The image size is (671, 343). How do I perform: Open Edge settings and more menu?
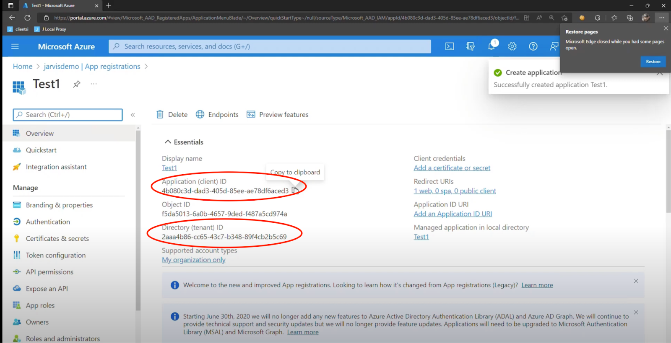(661, 18)
